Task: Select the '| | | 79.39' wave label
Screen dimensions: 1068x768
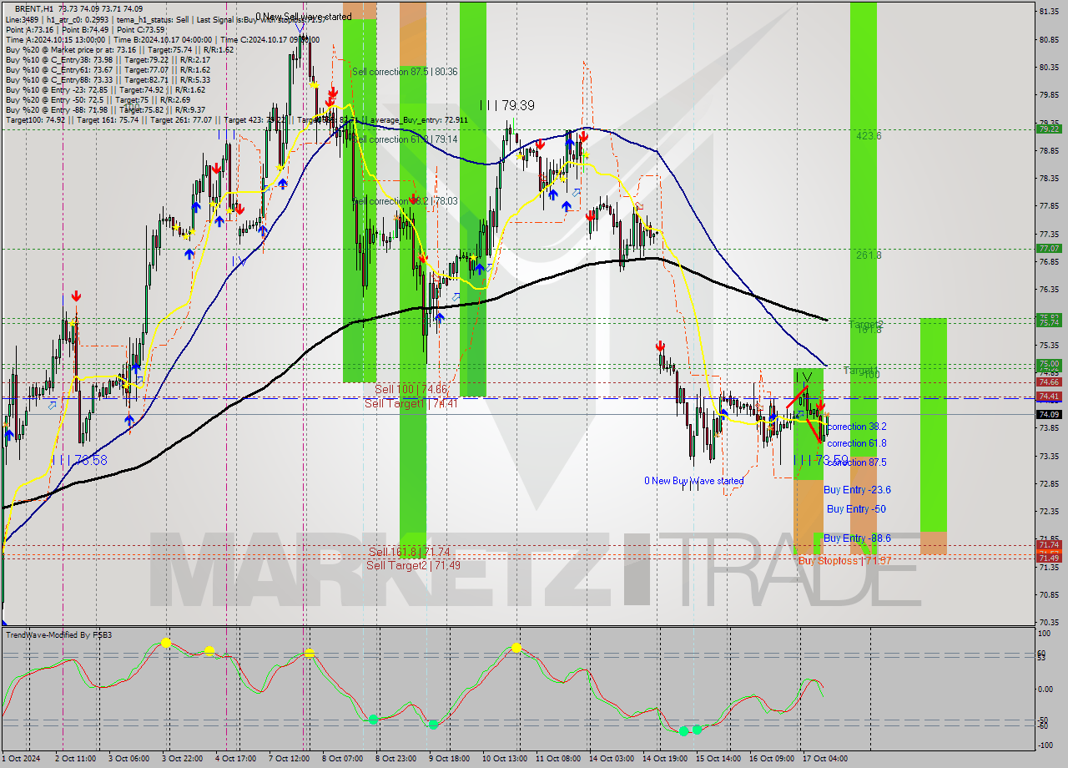Action: point(507,105)
